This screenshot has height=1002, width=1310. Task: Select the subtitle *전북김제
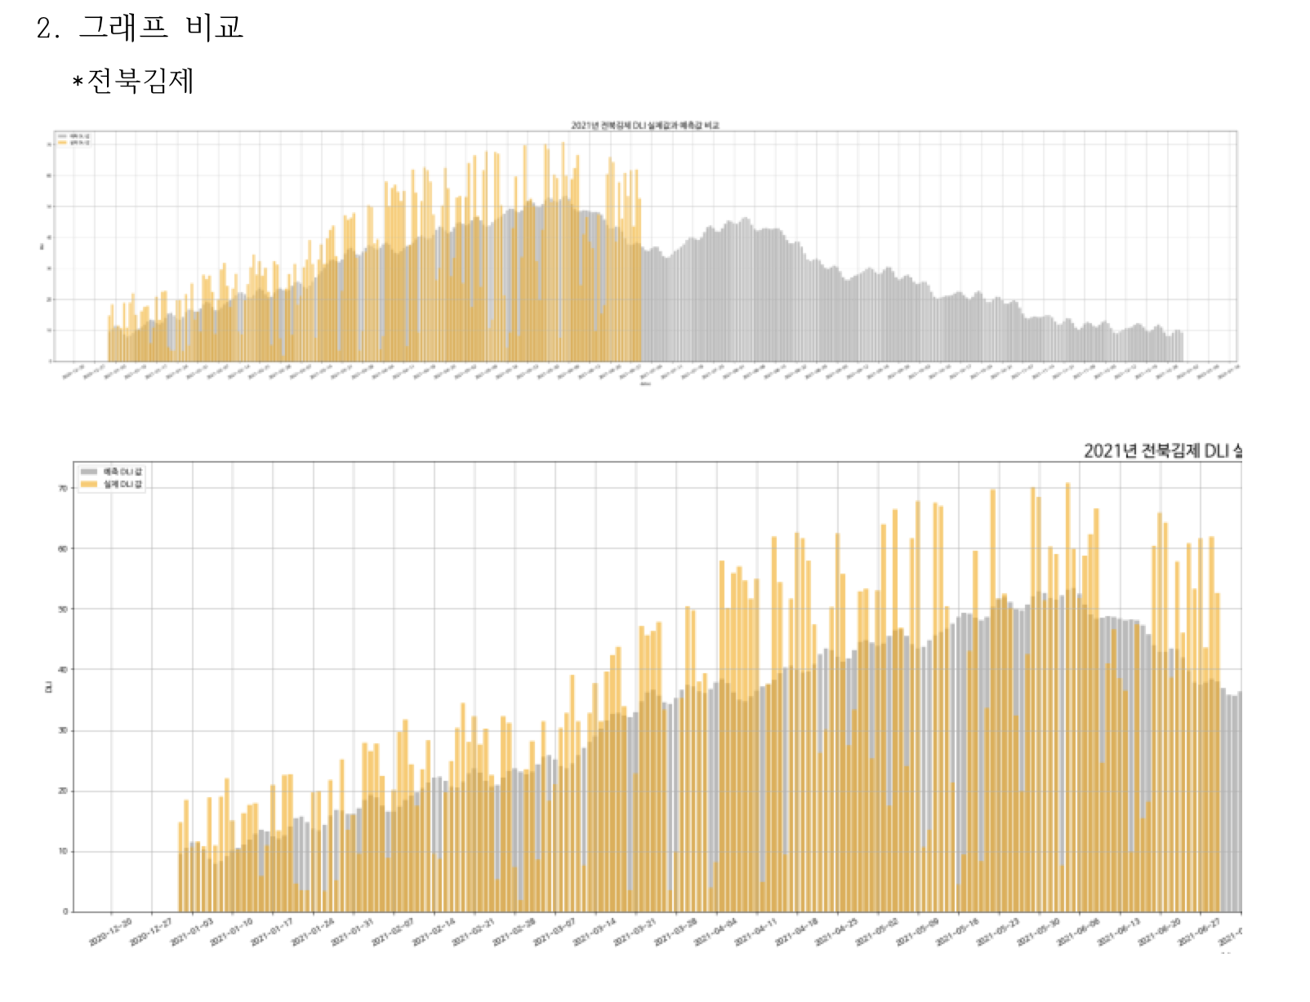coord(131,81)
